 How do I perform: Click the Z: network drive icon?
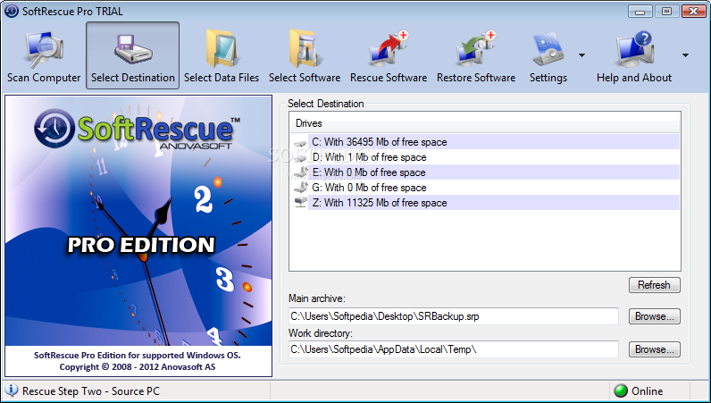click(300, 203)
